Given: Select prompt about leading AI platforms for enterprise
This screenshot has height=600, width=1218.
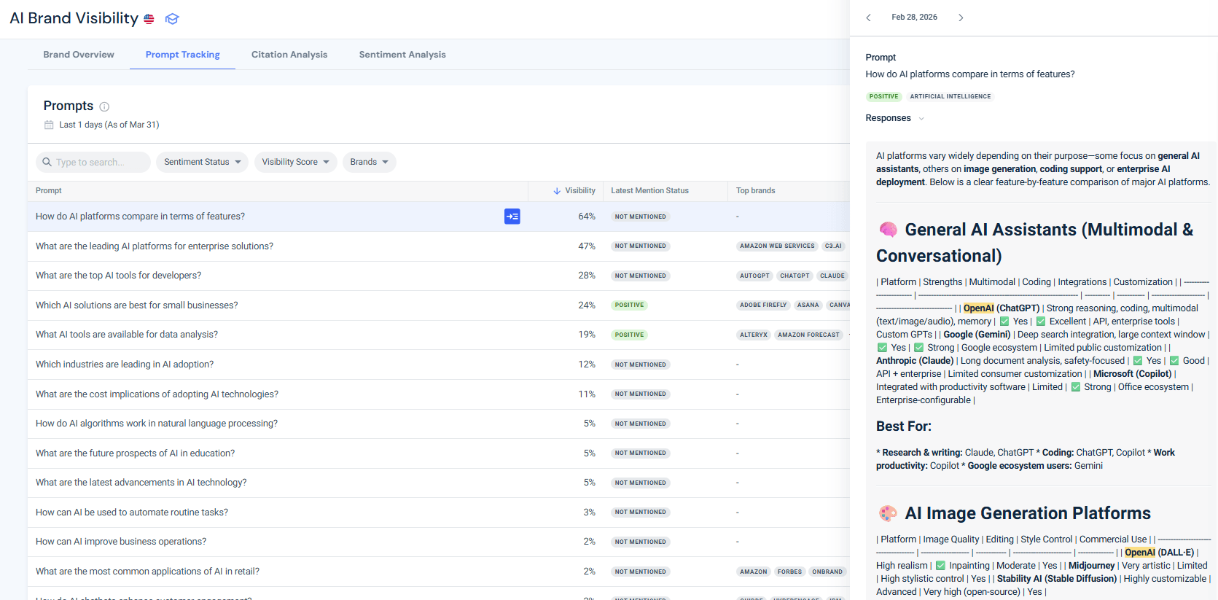Looking at the screenshot, I should click(155, 246).
